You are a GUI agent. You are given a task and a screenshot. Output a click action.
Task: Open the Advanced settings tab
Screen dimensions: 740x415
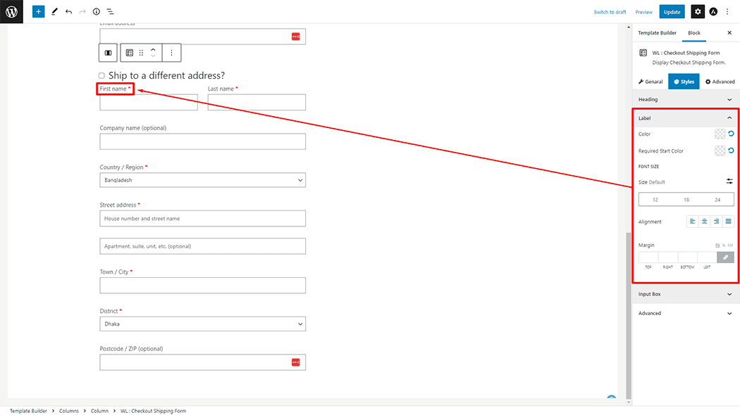click(x=720, y=82)
